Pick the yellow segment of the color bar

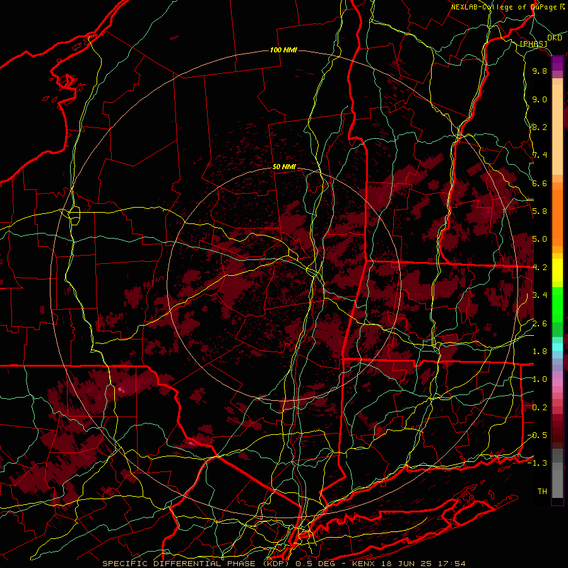click(x=557, y=271)
